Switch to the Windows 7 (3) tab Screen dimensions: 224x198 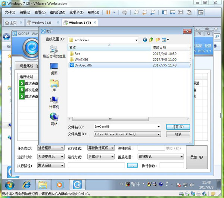41,22
